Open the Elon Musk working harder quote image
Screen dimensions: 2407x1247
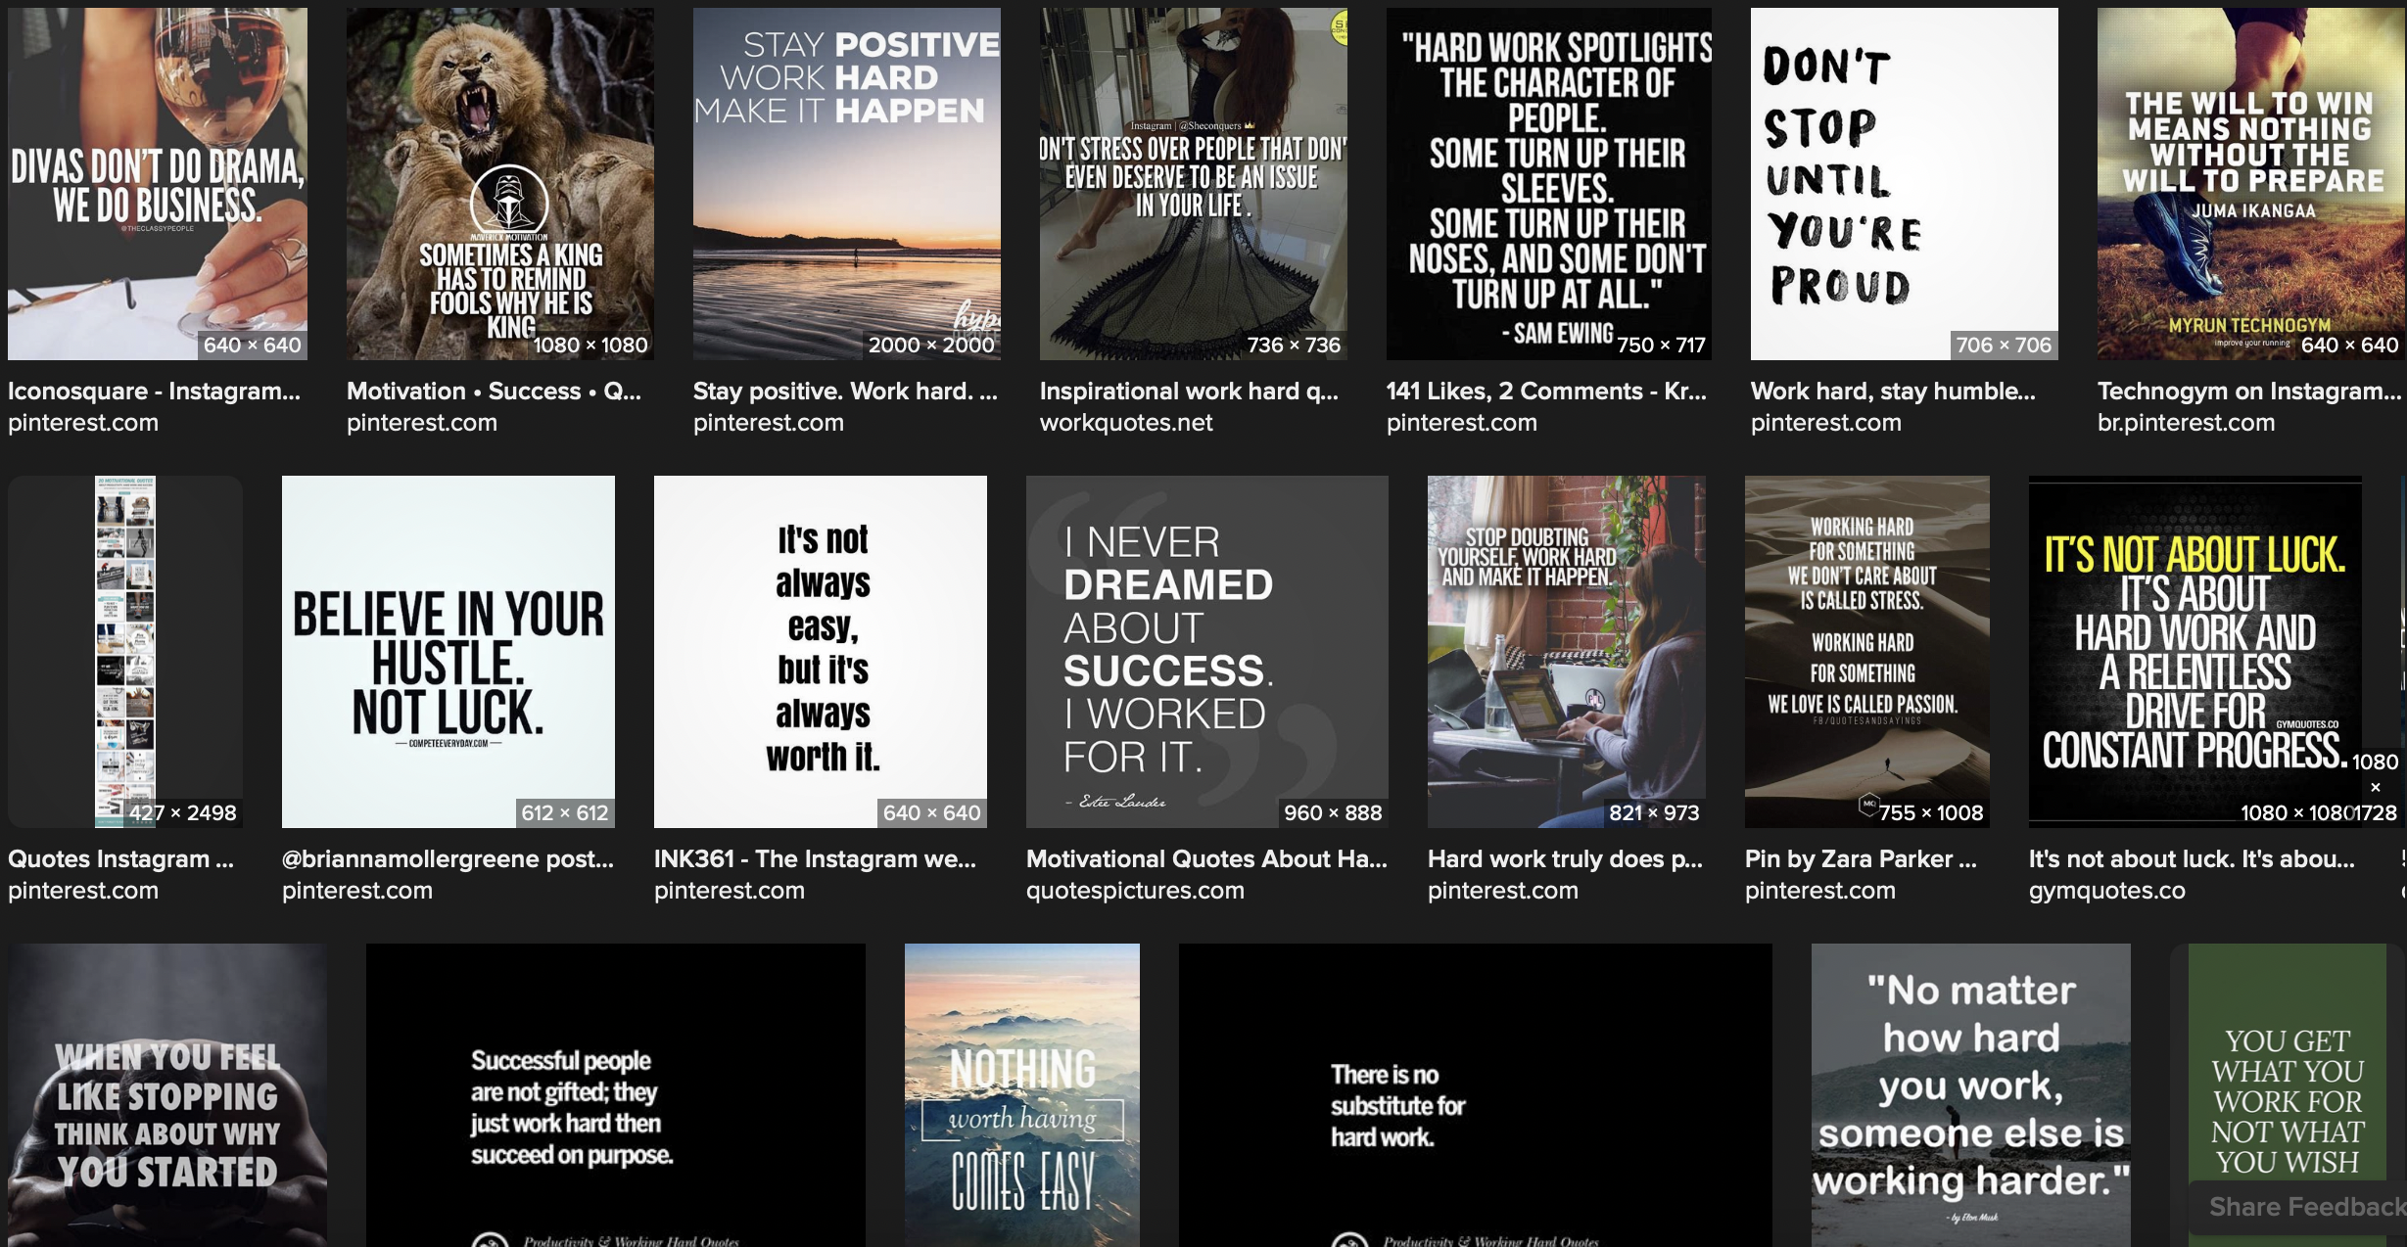pos(1970,1094)
